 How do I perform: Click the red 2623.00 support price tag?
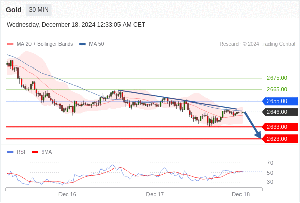coord(280,139)
